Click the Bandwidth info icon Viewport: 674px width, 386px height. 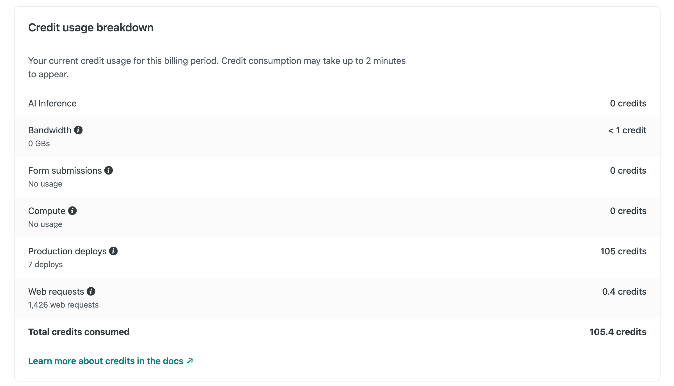pyautogui.click(x=78, y=130)
